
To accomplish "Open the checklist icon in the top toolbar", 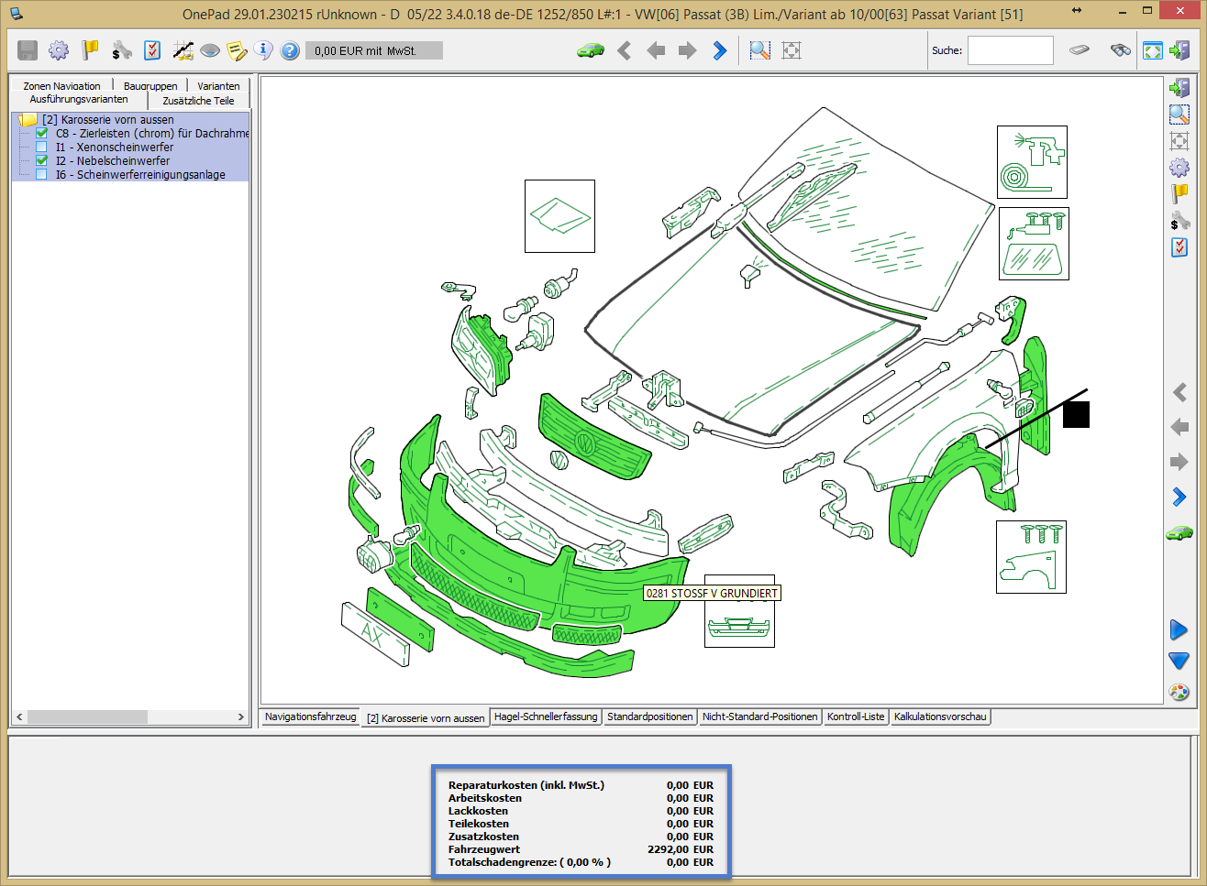I will point(152,50).
